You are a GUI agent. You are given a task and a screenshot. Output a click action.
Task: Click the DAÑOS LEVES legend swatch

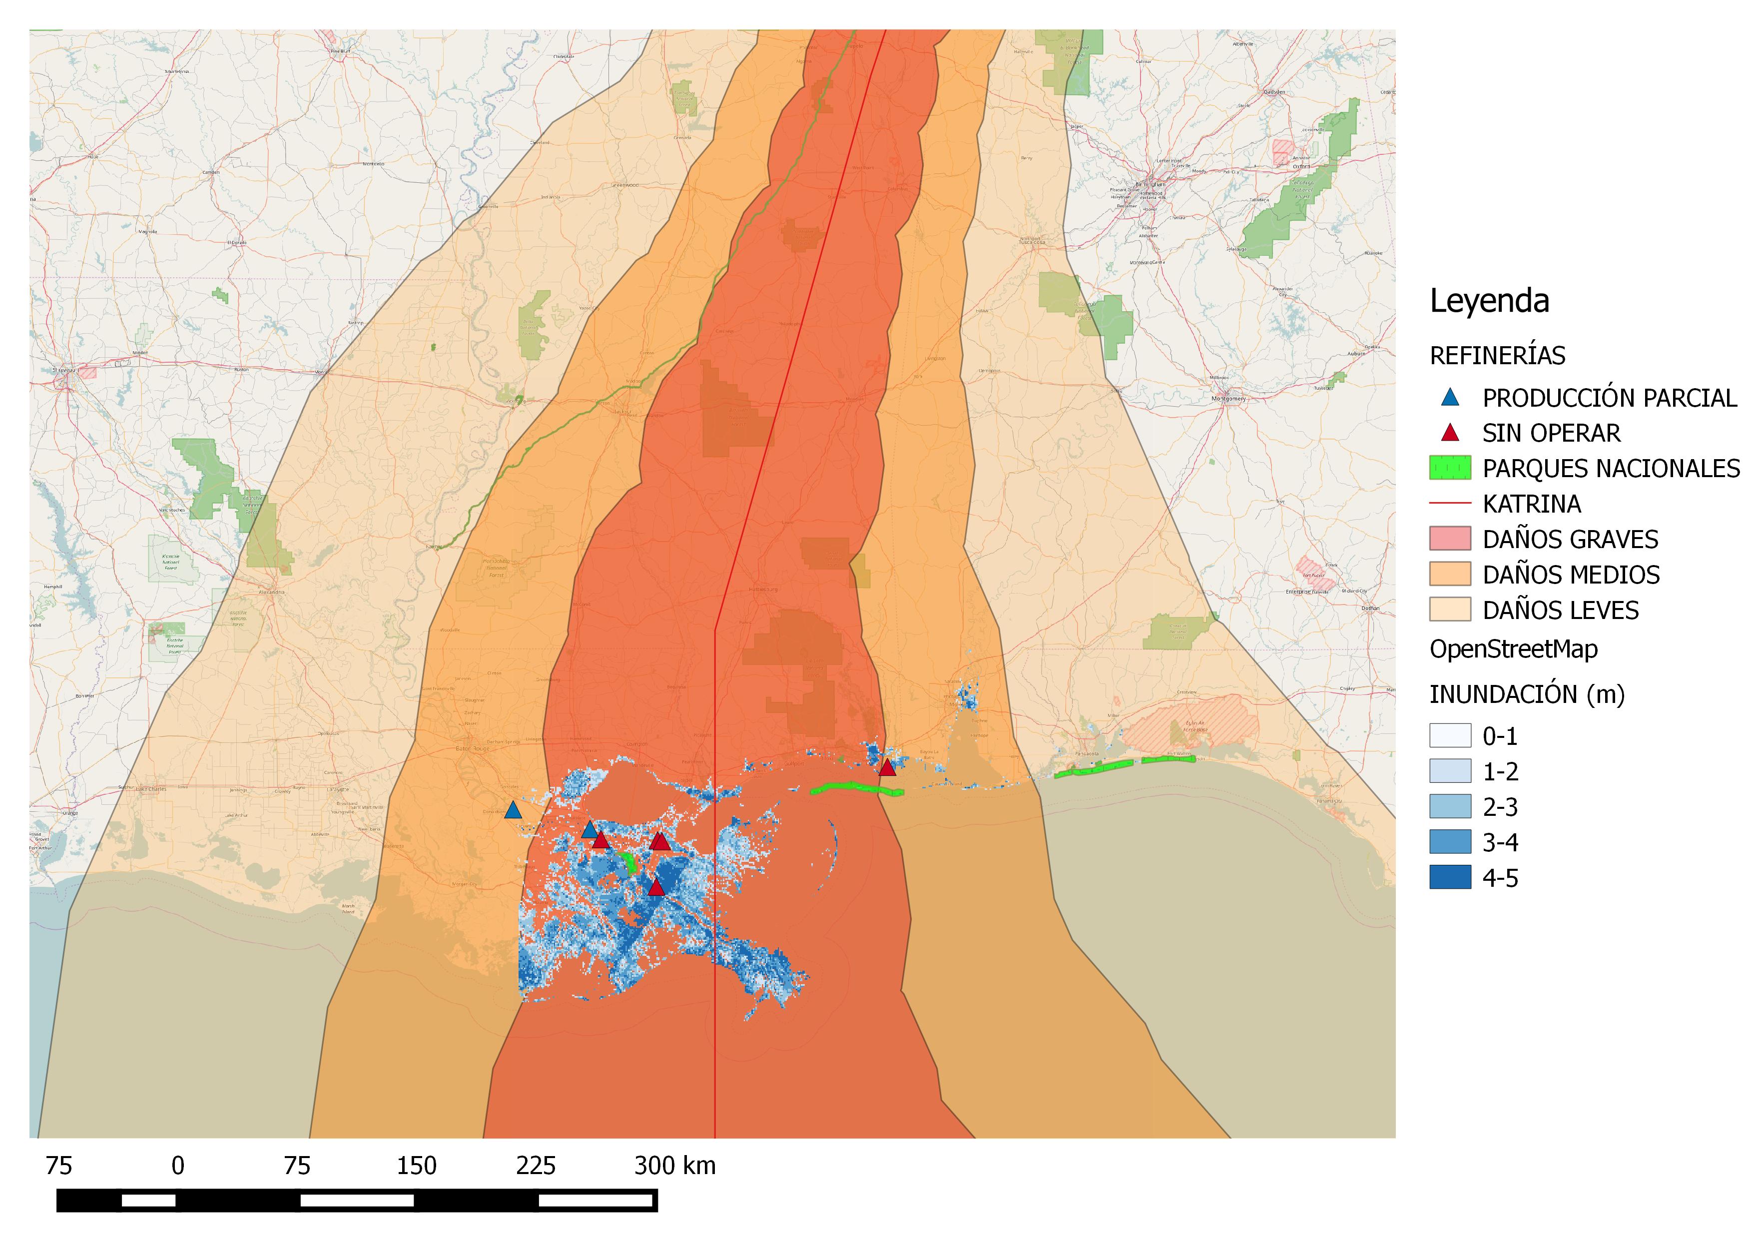[1450, 610]
